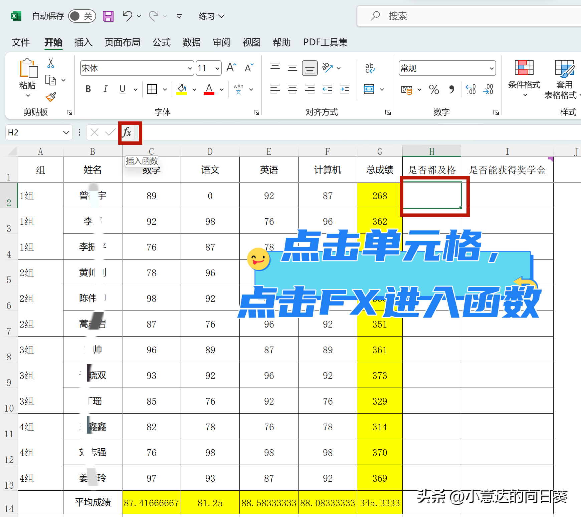Open the 对齐方式 group dialog launcher
Image resolution: width=581 pixels, height=517 pixels.
coord(388,112)
